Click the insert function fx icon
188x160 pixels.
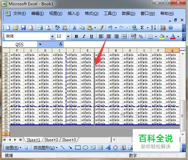61,44
